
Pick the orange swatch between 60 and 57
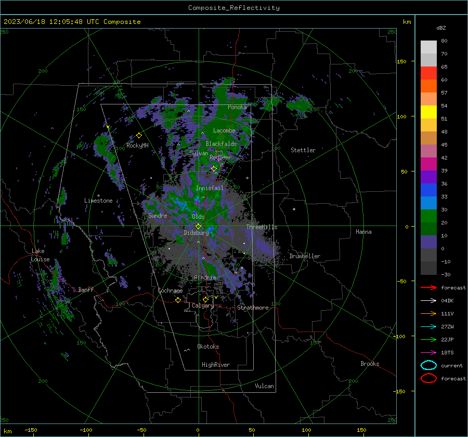pos(428,86)
